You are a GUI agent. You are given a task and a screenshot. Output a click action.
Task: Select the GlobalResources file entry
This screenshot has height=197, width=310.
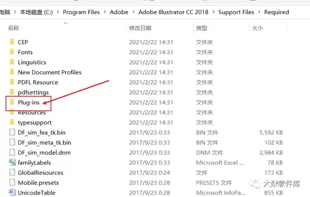tap(40, 172)
